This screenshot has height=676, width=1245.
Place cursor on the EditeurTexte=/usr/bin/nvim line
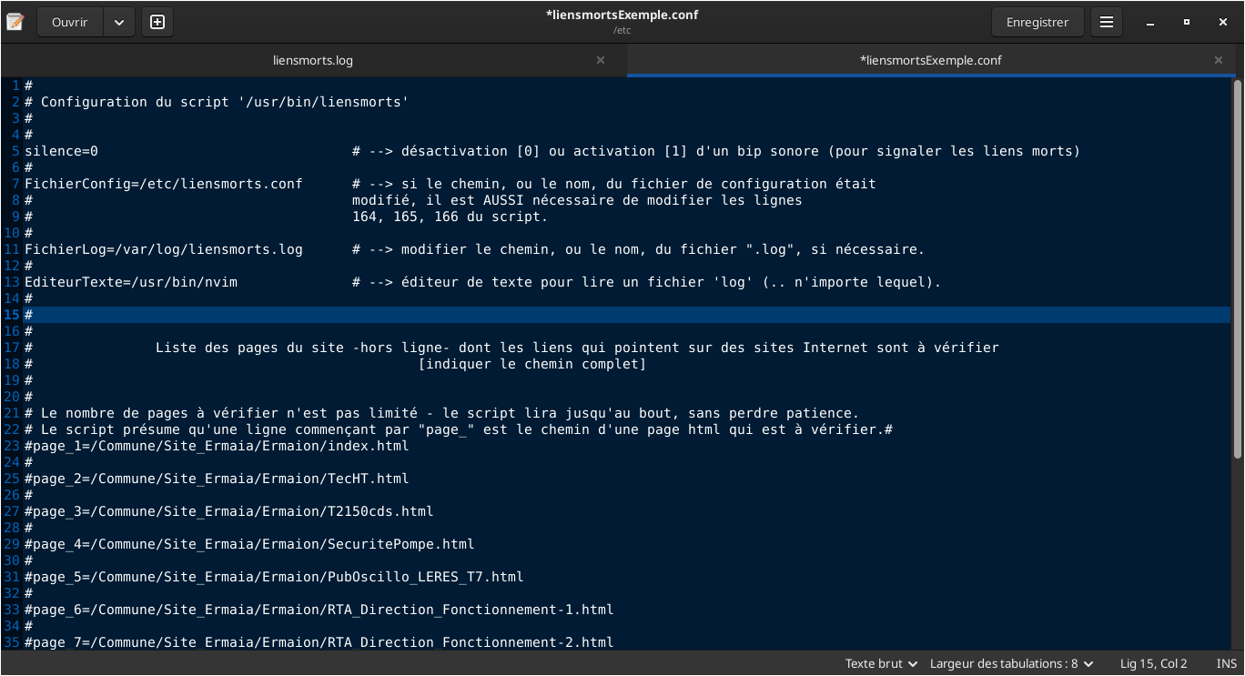(x=131, y=282)
